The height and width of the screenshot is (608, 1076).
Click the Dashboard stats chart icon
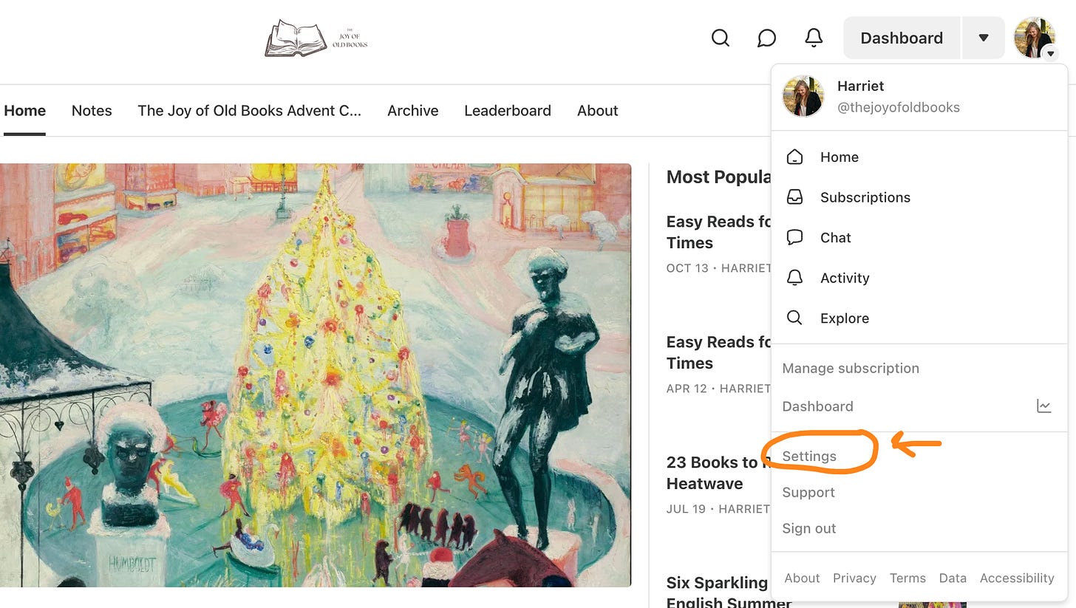(x=1043, y=406)
